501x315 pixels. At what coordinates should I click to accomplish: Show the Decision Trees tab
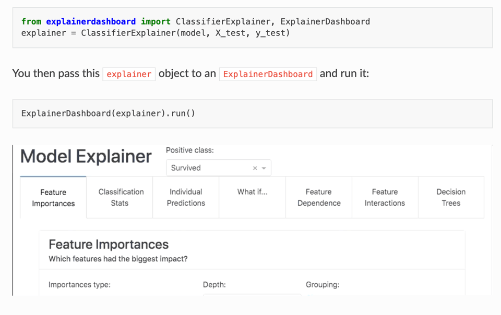coord(451,197)
